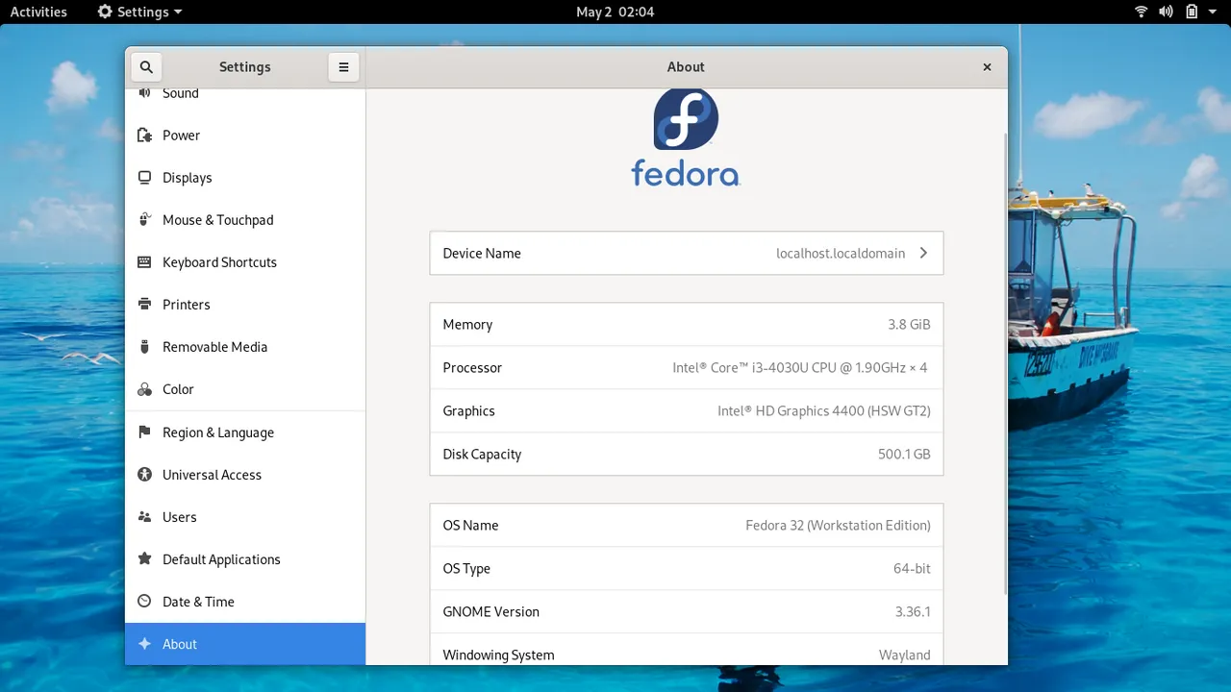
Task: Click the GNOME Version value 3.36.1
Action: 913,612
